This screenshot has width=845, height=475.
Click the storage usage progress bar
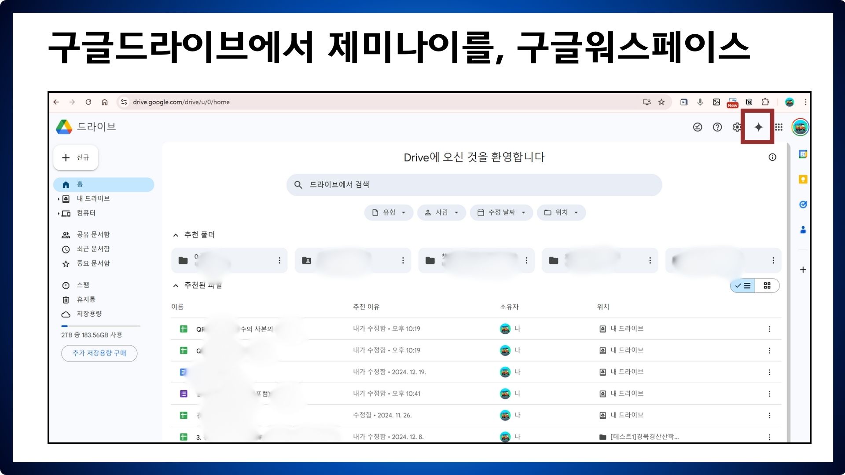[101, 326]
